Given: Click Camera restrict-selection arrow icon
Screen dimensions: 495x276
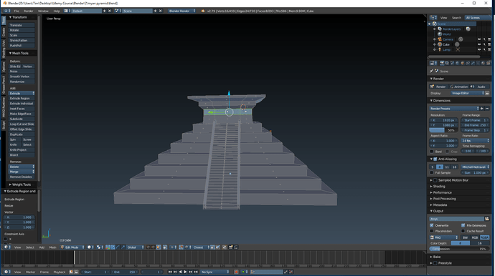Looking at the screenshot, I should click(x=484, y=39).
